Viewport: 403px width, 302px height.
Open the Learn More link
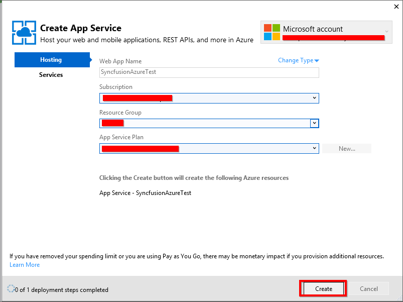tap(24, 264)
